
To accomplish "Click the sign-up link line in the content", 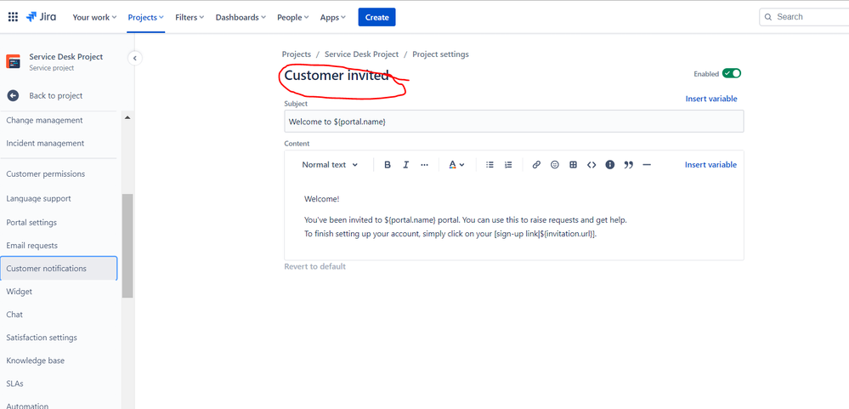I will [450, 234].
